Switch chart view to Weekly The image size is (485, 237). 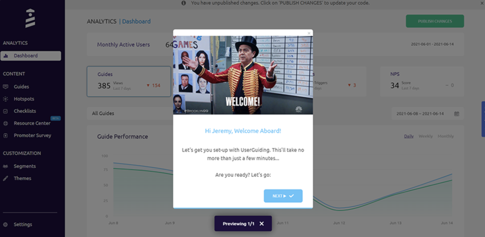click(x=425, y=136)
